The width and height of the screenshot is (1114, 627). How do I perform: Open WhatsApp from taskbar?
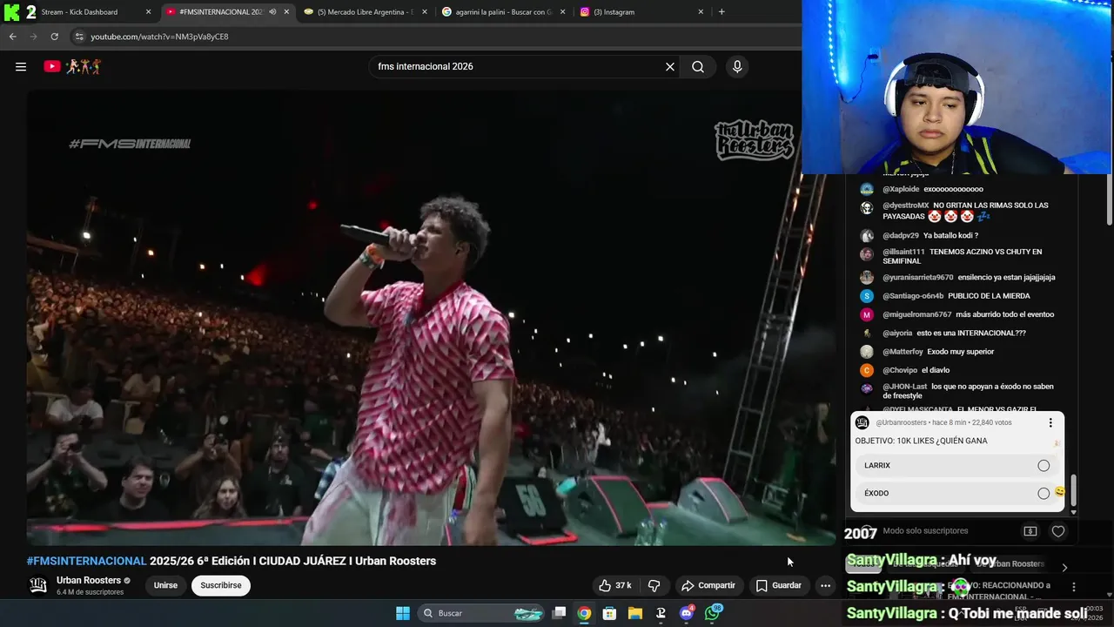click(713, 613)
